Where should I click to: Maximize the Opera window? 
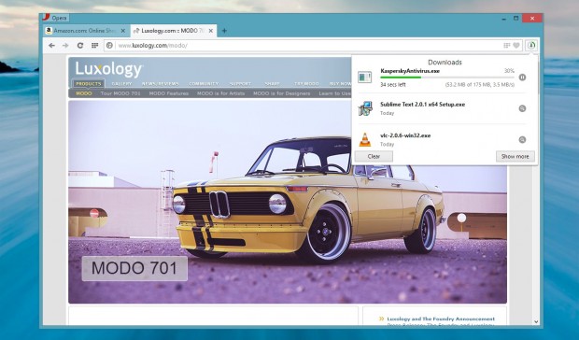pos(515,18)
